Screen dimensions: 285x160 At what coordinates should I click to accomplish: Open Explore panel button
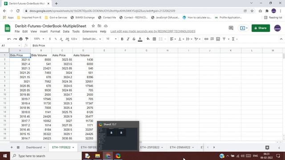267,148
